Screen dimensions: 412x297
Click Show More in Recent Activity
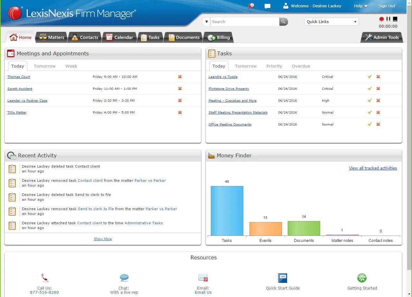(x=103, y=239)
